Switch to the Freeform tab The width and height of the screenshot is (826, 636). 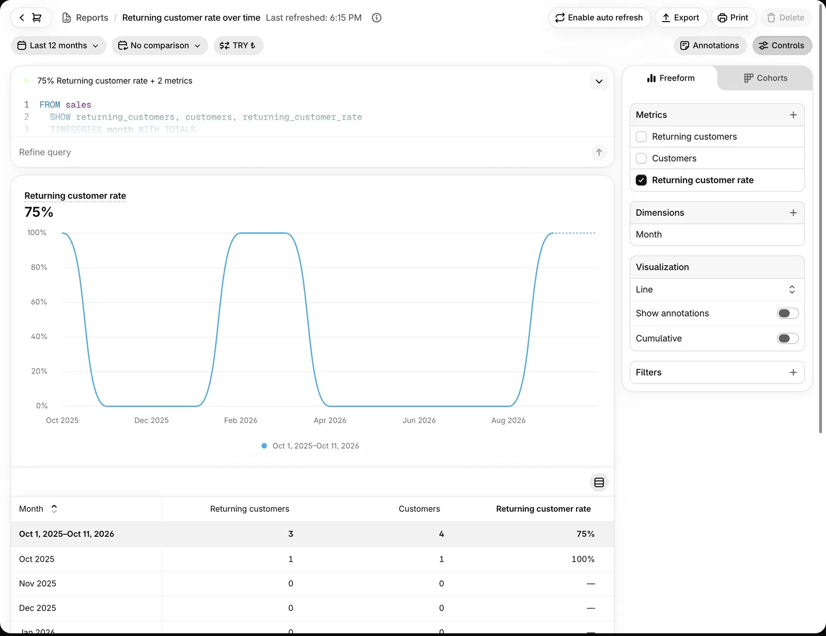click(x=670, y=78)
